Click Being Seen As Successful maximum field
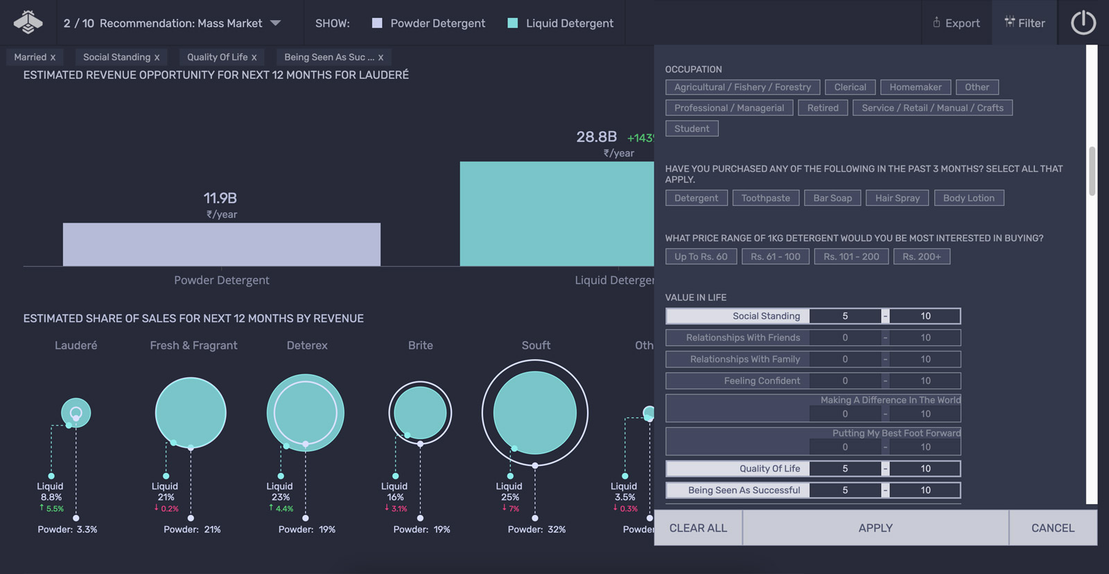Screen dimensions: 1109x574 tap(925, 490)
